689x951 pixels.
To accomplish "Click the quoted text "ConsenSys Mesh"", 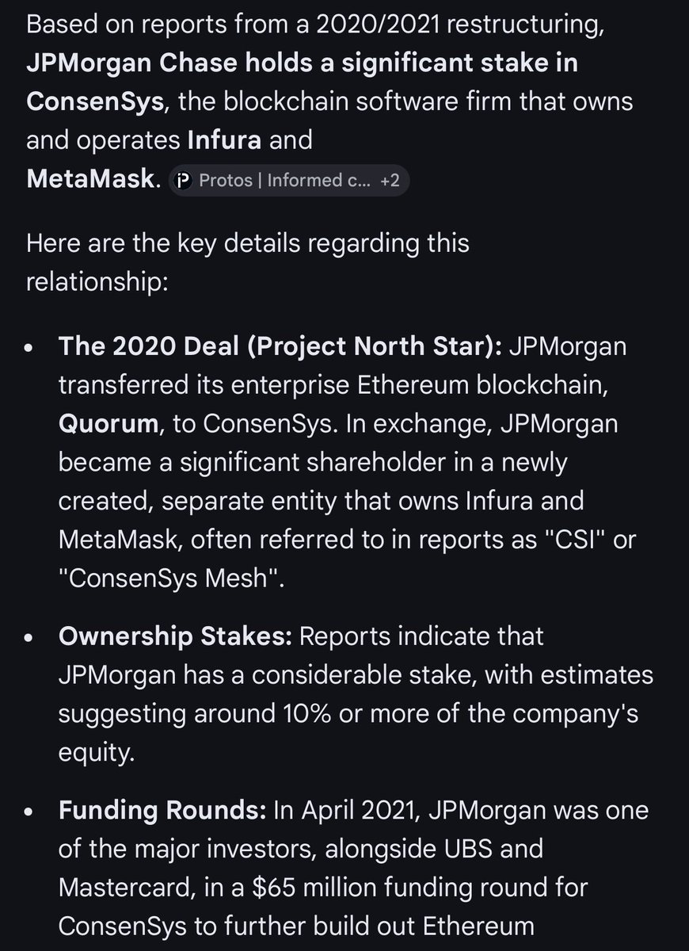I will (170, 579).
